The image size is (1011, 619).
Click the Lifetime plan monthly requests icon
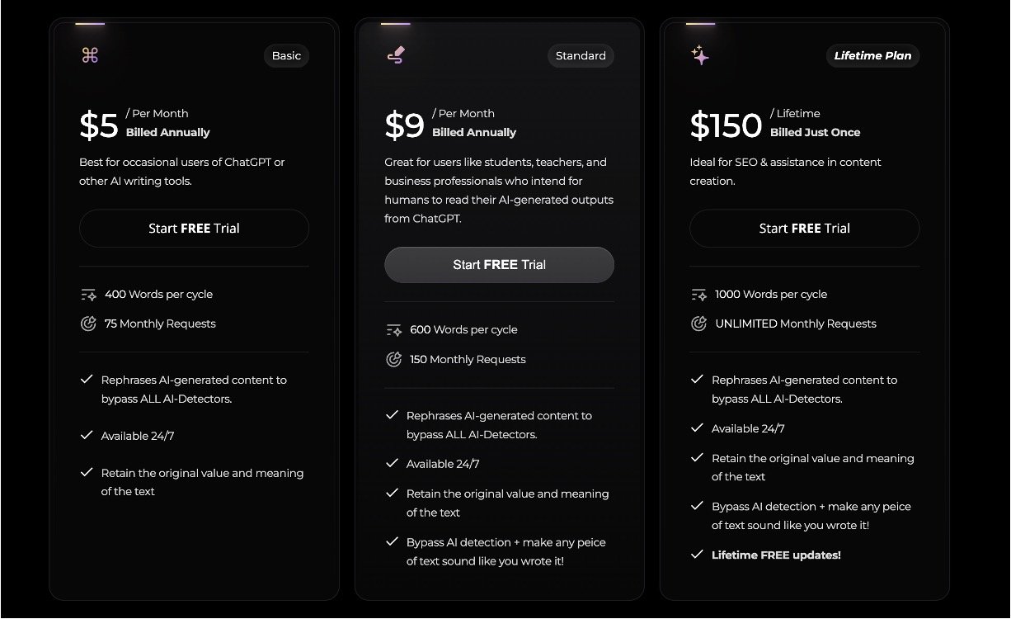[x=698, y=324]
